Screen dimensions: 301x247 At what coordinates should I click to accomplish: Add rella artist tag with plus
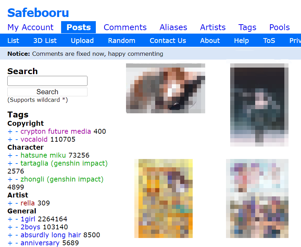point(10,203)
